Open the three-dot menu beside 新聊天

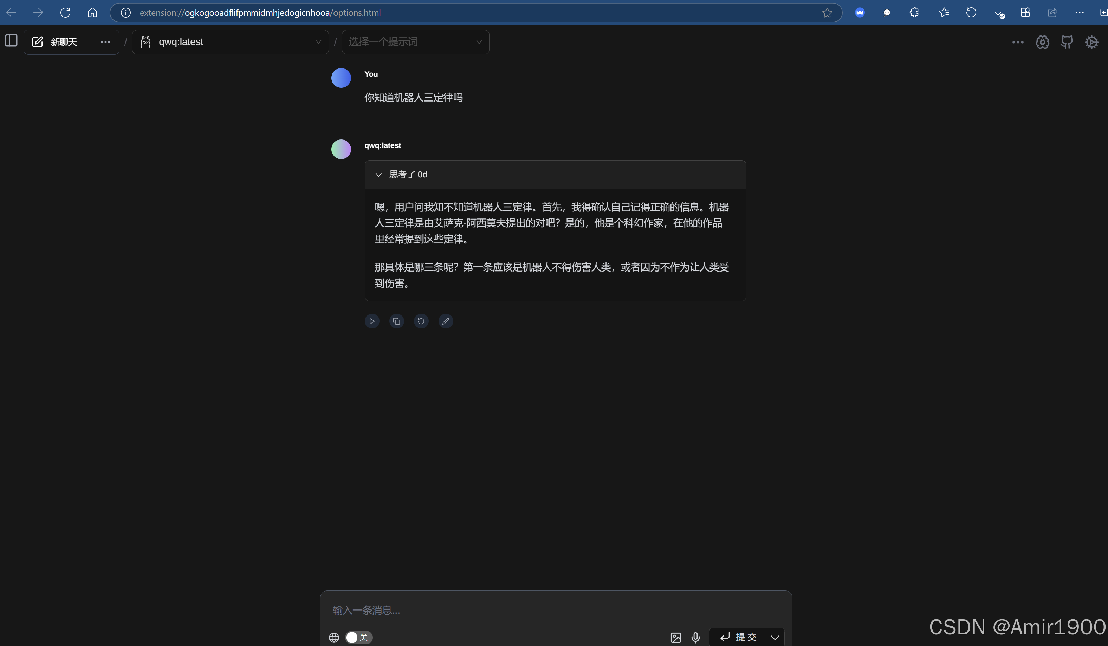click(105, 42)
